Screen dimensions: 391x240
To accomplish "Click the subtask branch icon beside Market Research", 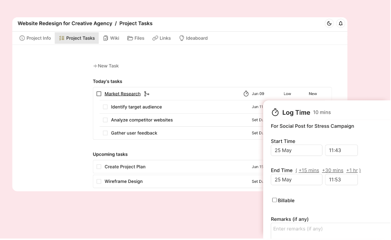I will [147, 94].
